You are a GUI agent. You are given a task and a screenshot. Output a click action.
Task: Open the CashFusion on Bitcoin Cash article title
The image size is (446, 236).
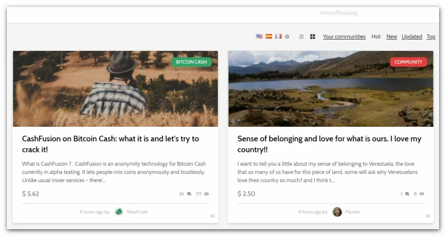(111, 144)
